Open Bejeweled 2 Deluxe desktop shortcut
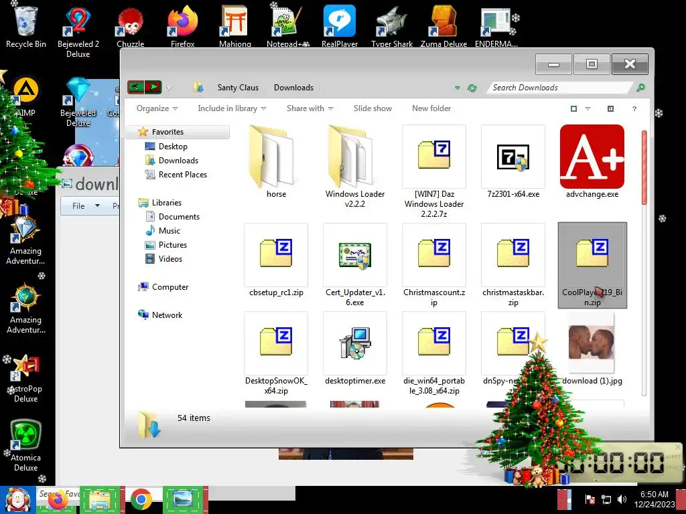Viewport: 686px width, 514px height. (x=78, y=31)
